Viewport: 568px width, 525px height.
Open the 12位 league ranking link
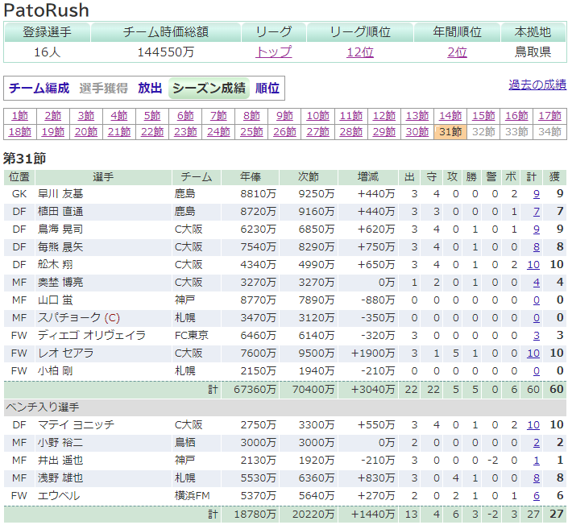point(359,52)
